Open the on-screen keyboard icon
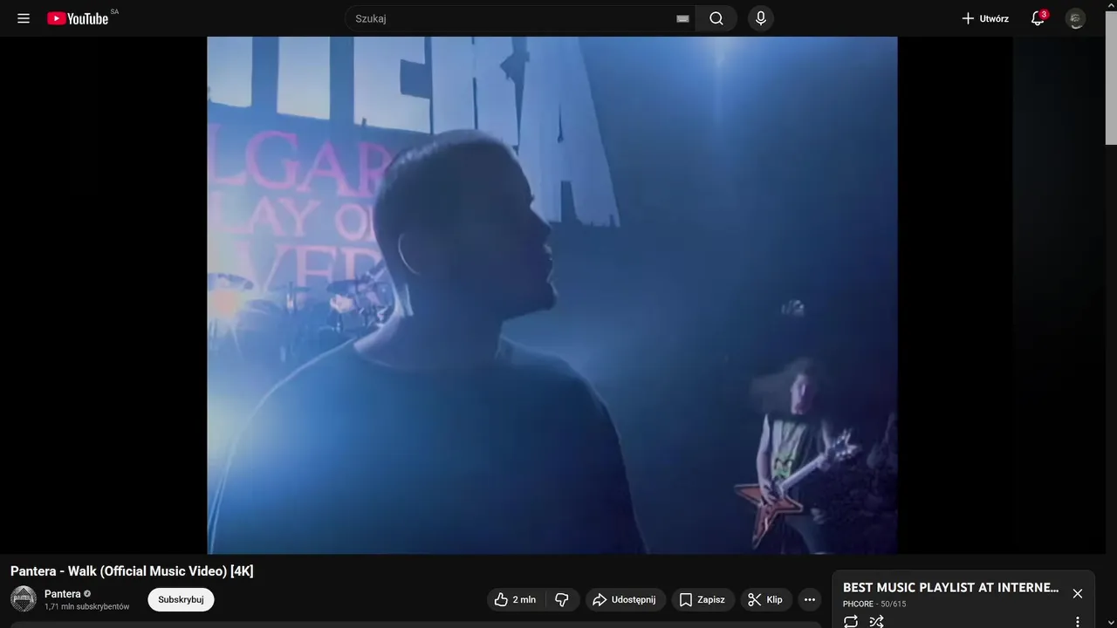The width and height of the screenshot is (1117, 628). point(682,18)
